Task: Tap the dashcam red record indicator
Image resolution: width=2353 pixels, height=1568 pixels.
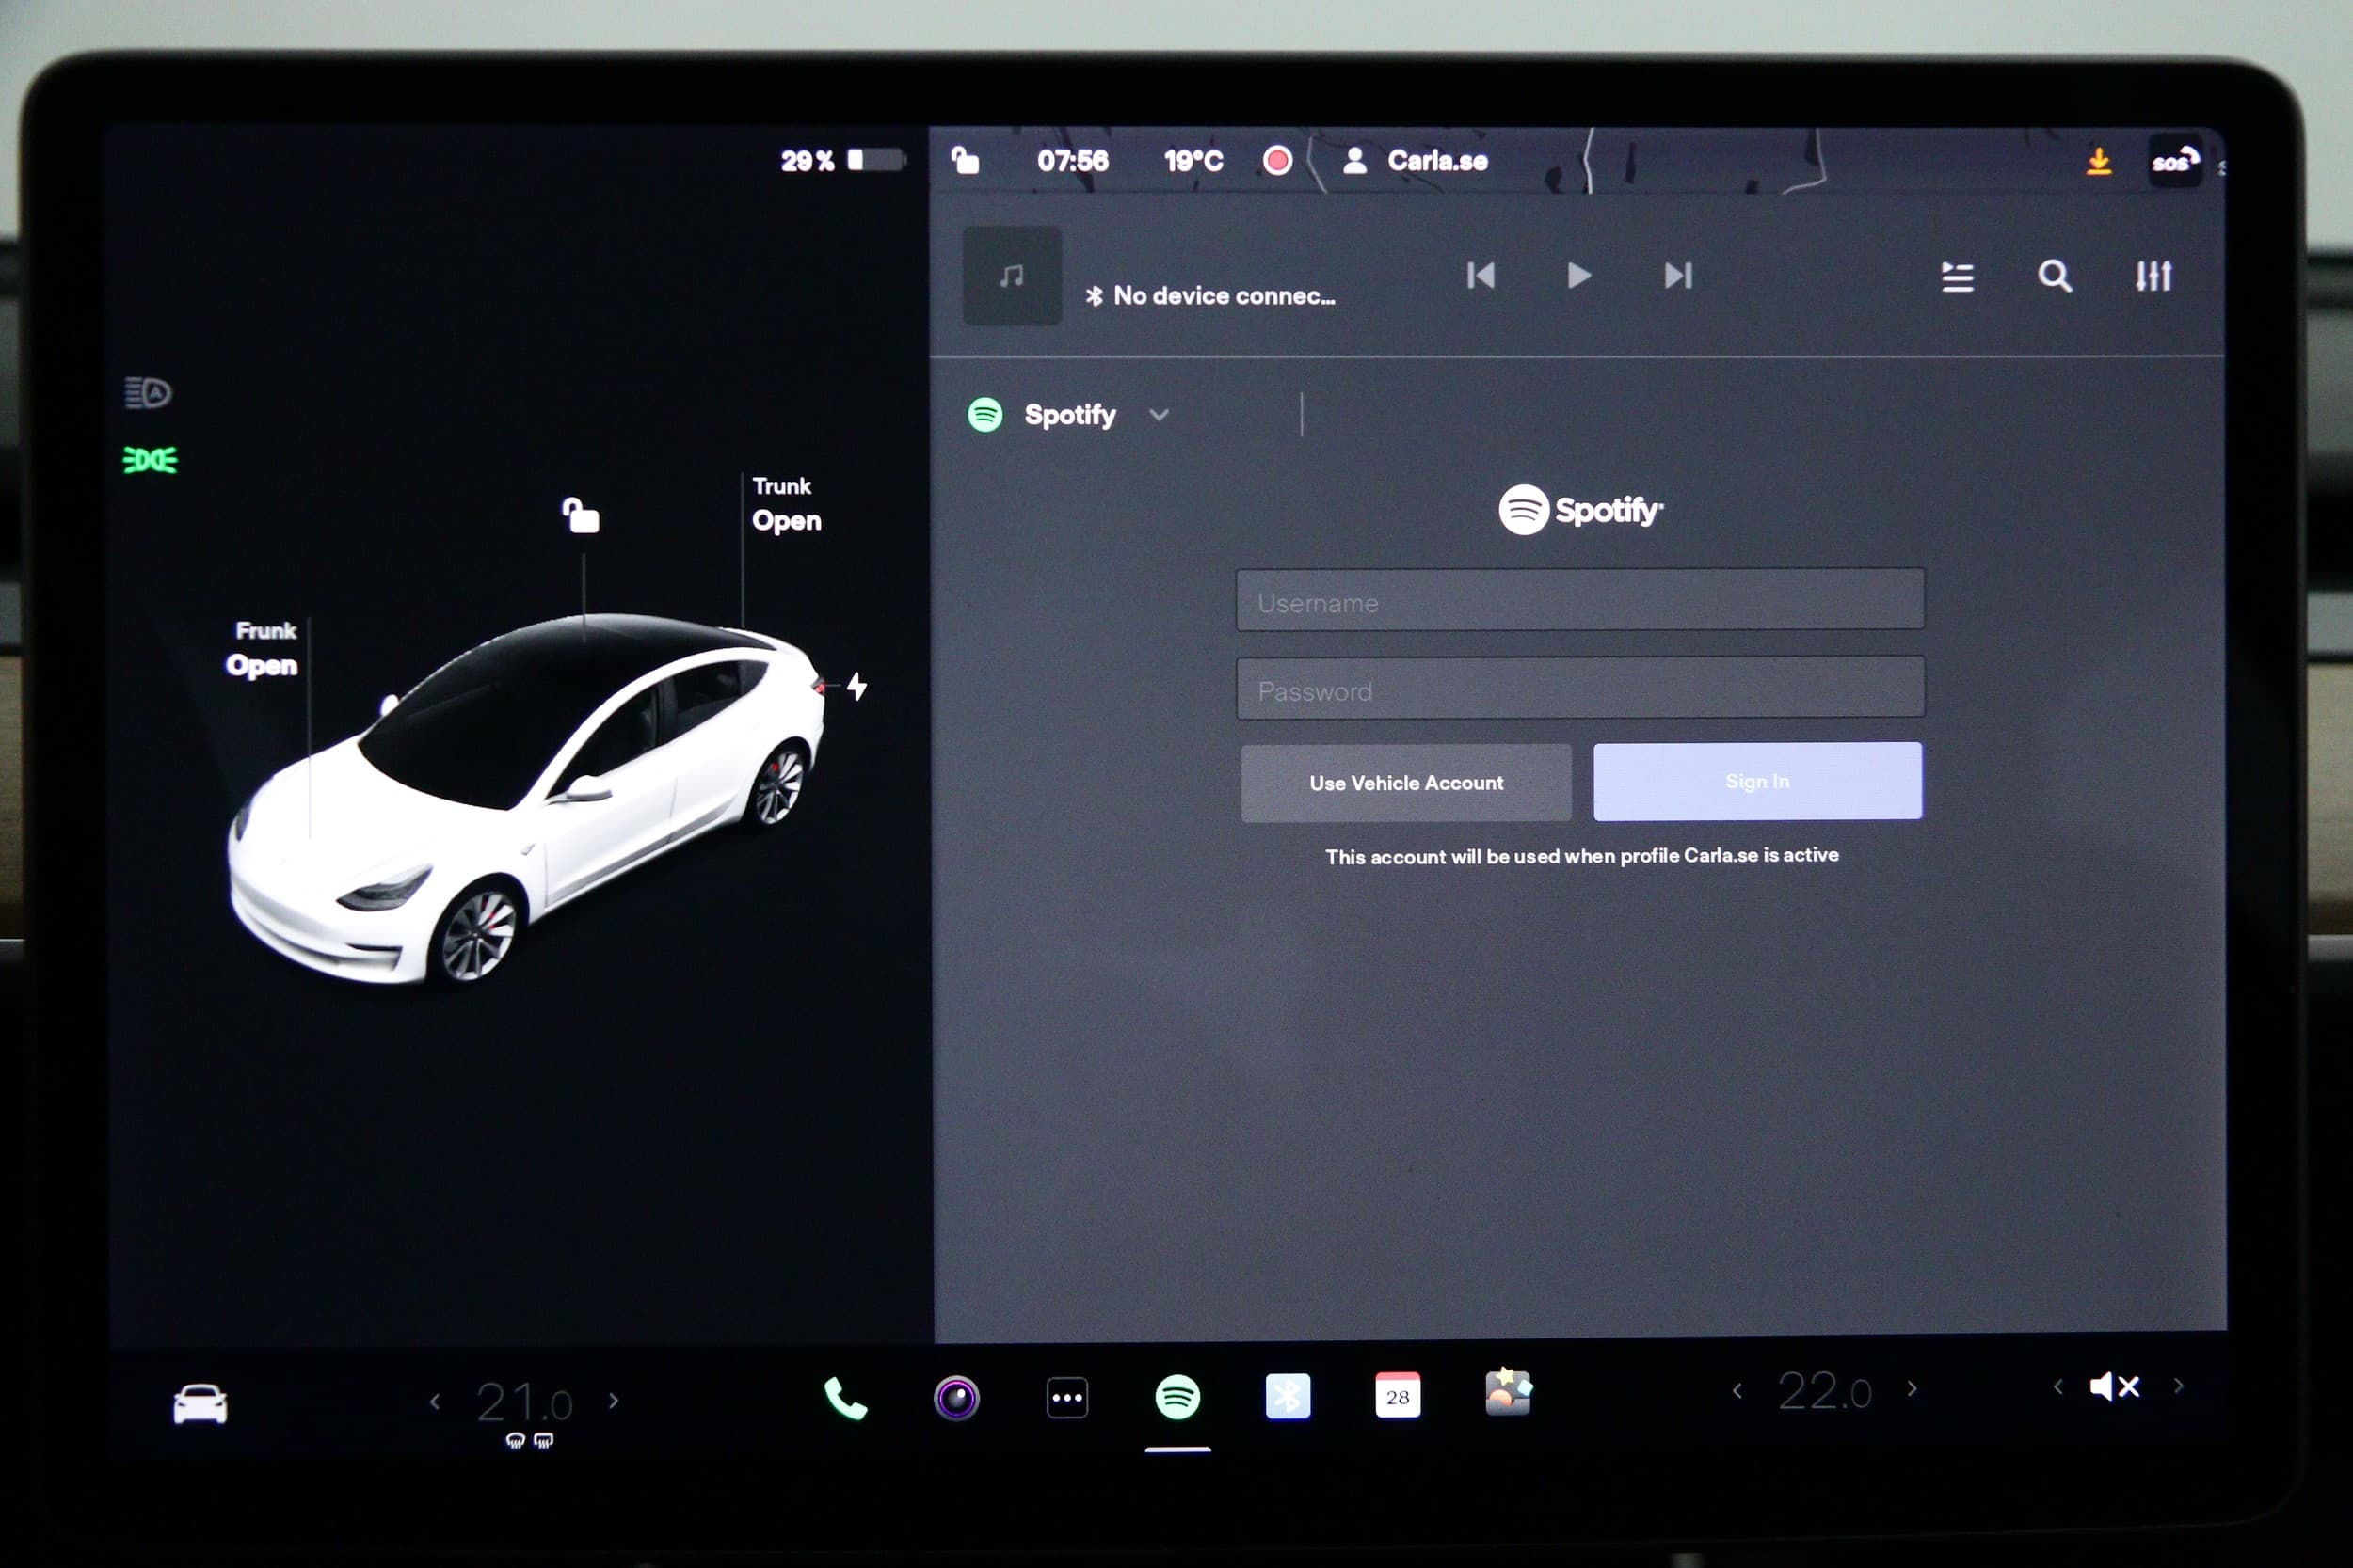Action: click(x=1277, y=160)
